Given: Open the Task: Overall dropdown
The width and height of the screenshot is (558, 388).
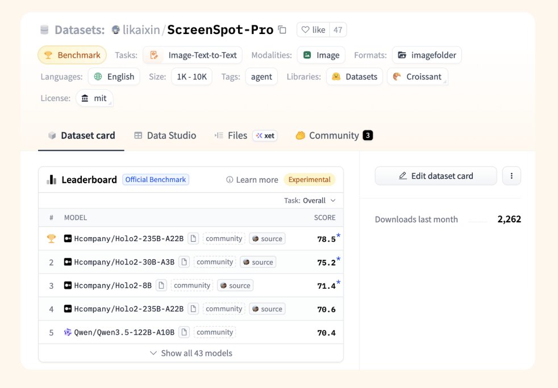Looking at the screenshot, I should click(310, 200).
